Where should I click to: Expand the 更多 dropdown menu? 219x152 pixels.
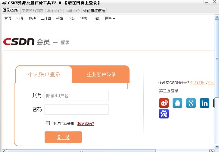pos(110,18)
